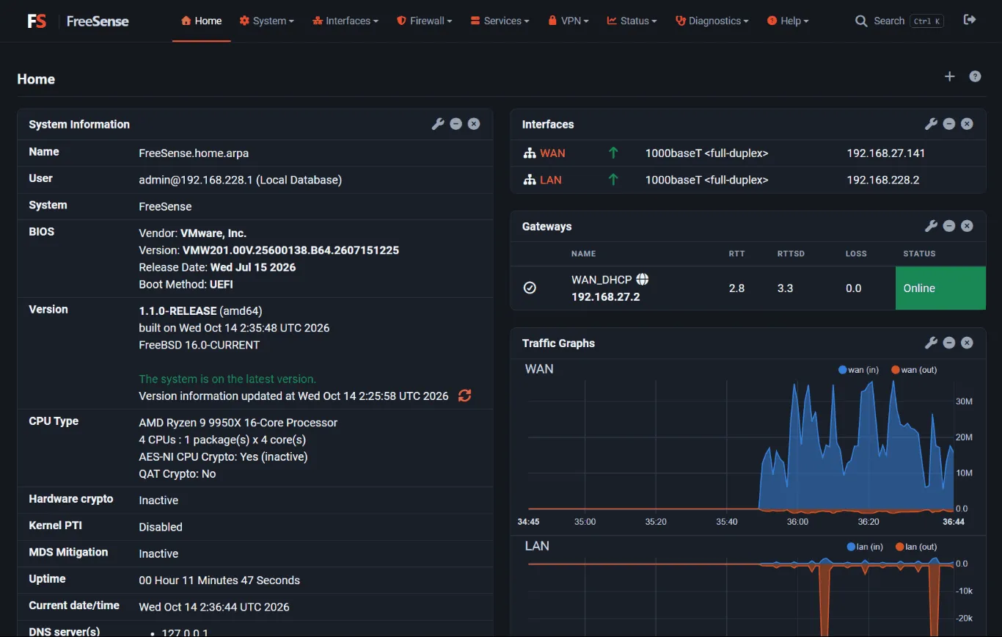Viewport: 1002px width, 637px height.
Task: Go to the Home tab
Action: (201, 21)
